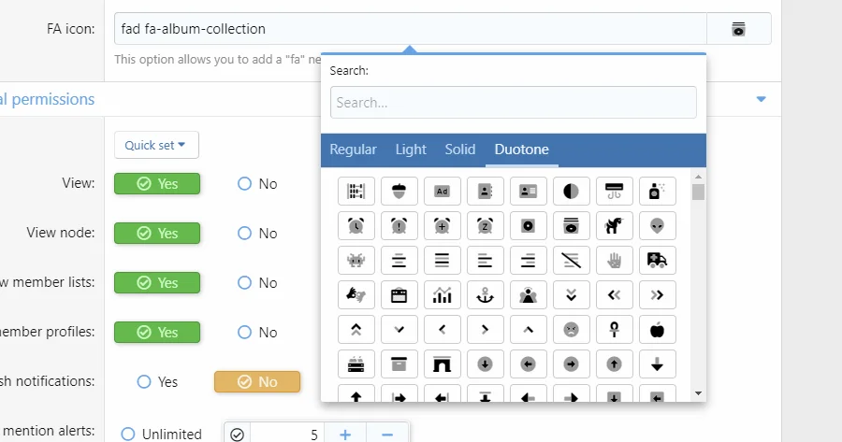Switch to the Regular icon tab

pos(353,150)
